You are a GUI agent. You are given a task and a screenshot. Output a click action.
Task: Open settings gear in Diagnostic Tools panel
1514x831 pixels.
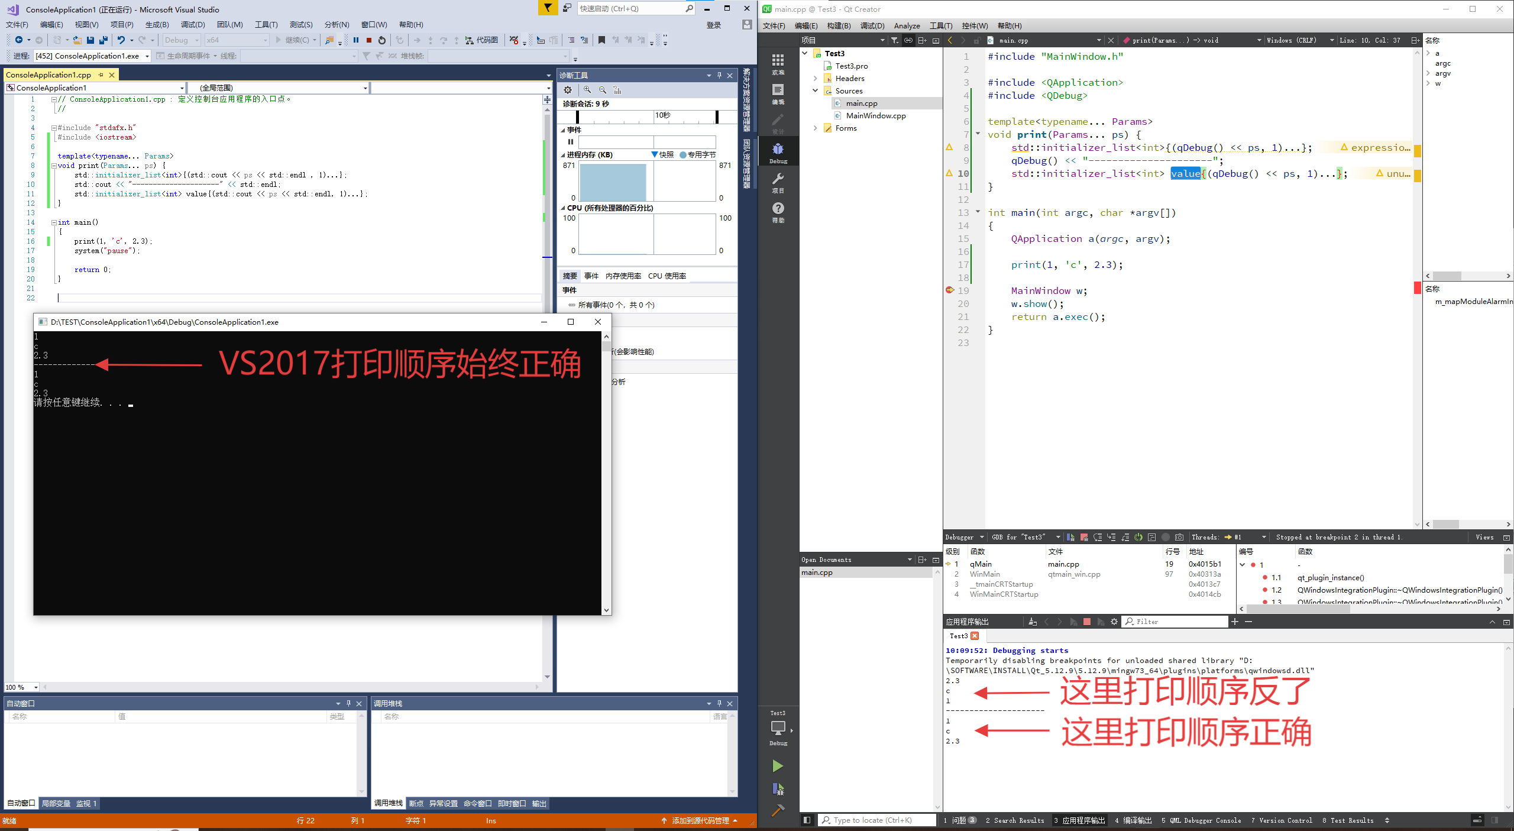[x=568, y=90]
